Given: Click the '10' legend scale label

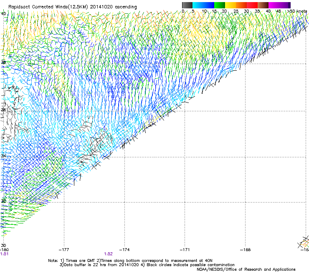Looking at the screenshot, I should (204, 11).
